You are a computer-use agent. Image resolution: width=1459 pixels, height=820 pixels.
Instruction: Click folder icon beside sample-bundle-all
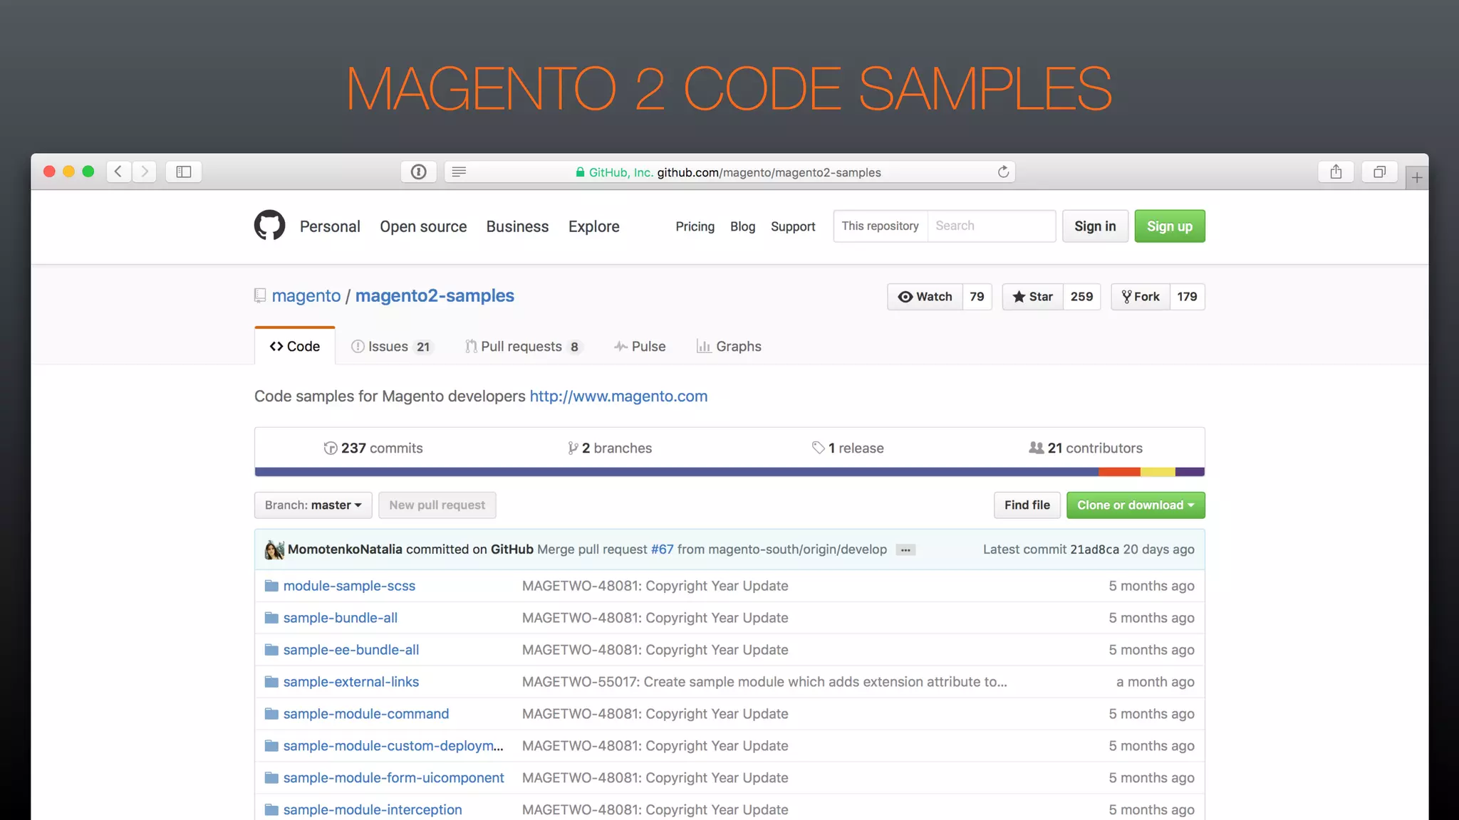271,618
